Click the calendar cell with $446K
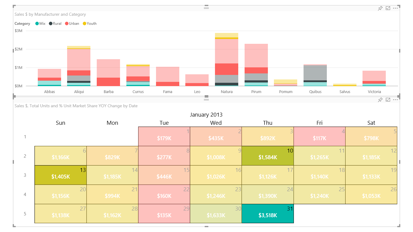Viewport: 413px width, 232px height. point(164,175)
